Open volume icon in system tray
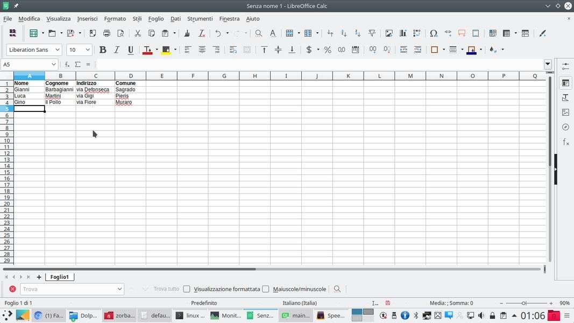Viewport: 574px width, 323px height. click(481, 315)
